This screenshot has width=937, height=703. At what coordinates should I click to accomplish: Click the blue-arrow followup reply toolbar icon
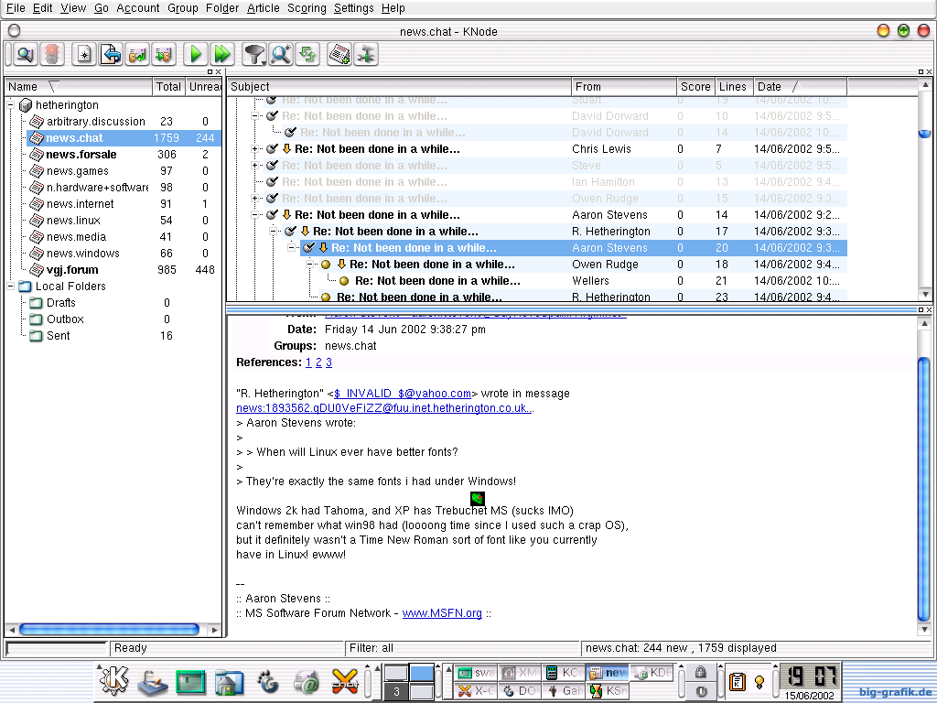(111, 54)
